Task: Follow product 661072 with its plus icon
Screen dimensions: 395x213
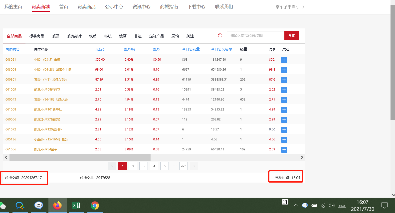Action: (284, 130)
